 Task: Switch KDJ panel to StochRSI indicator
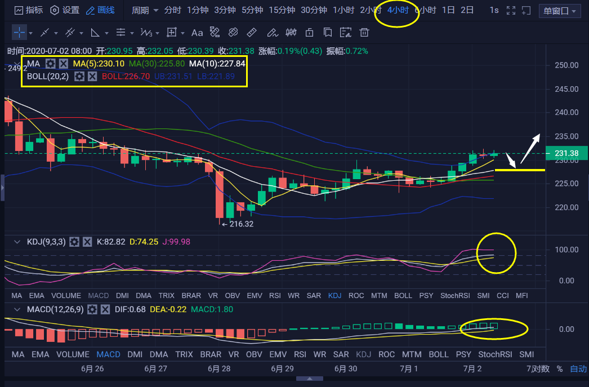455,296
